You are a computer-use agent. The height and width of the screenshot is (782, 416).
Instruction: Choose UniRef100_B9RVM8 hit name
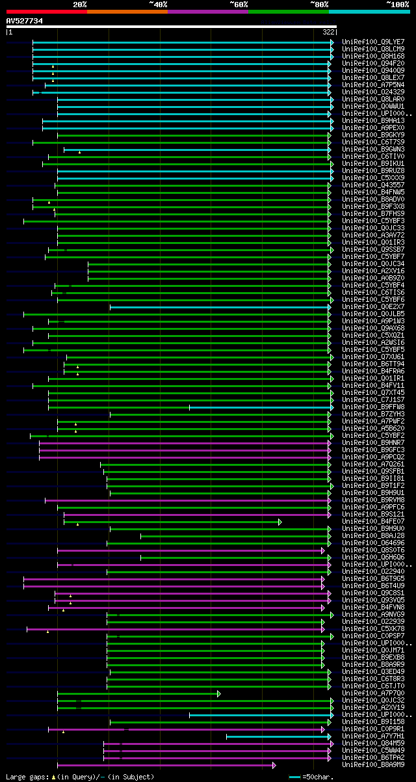[x=373, y=500]
